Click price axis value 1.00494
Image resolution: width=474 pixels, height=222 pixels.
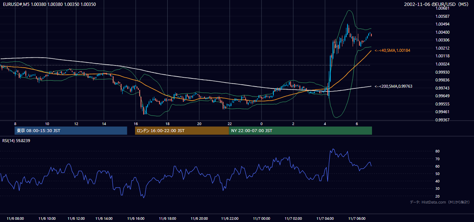click(442, 24)
